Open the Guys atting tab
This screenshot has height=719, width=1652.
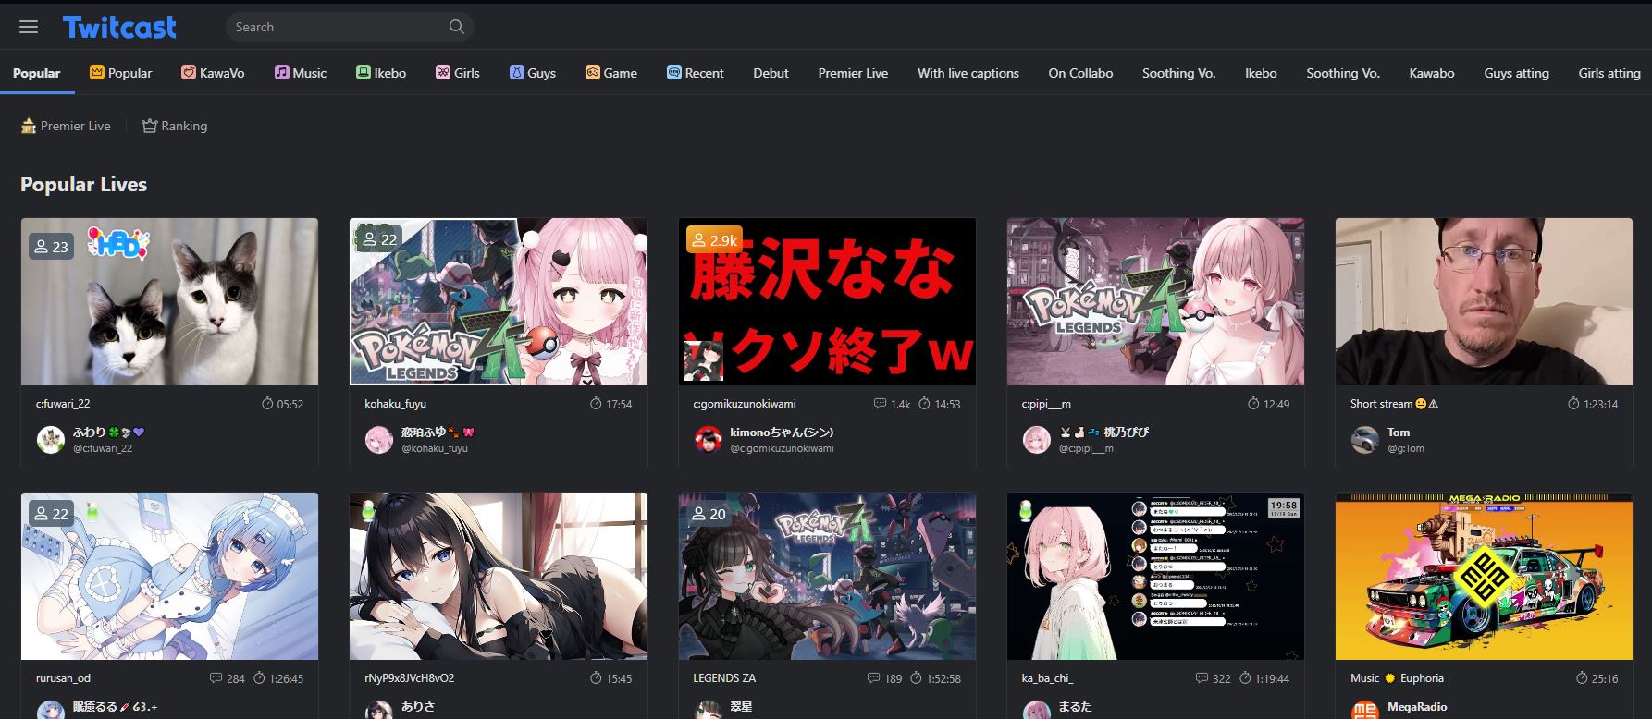click(x=1516, y=73)
